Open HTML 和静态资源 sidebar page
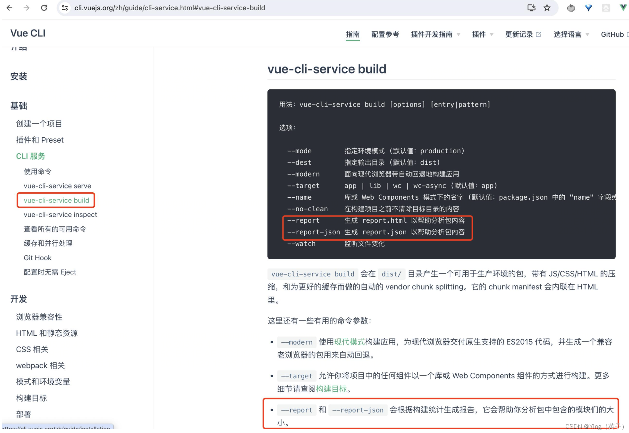The height and width of the screenshot is (433, 629). (47, 333)
